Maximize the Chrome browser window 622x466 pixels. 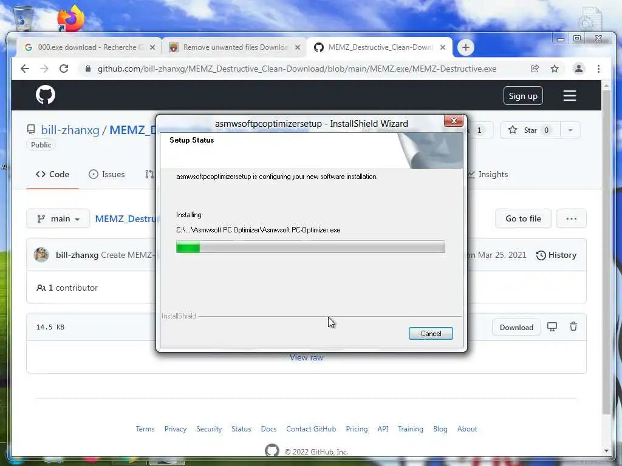pyautogui.click(x=577, y=38)
